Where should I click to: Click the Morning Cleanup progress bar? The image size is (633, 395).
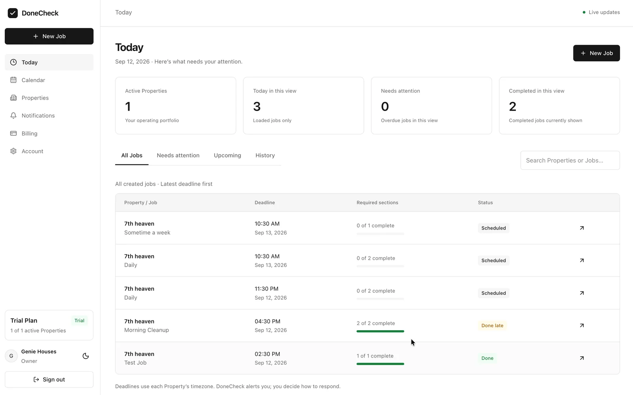[x=380, y=331]
